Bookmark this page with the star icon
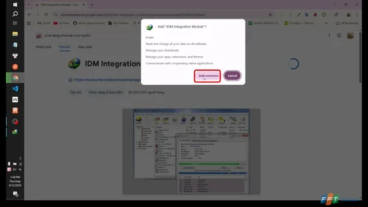The height and width of the screenshot is (207, 368). point(270,15)
